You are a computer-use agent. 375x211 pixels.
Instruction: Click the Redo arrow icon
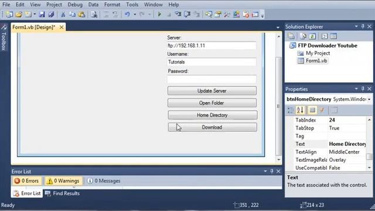point(142,14)
